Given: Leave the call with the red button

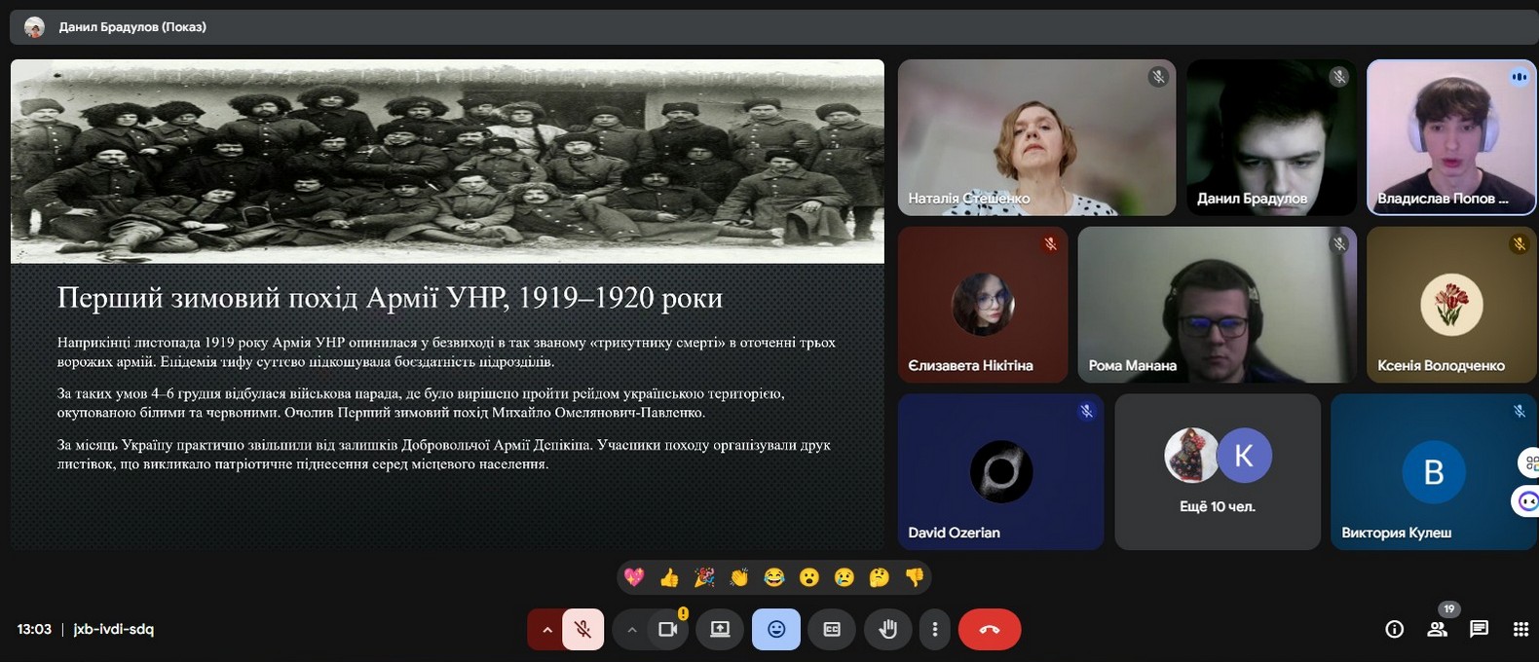Looking at the screenshot, I should (x=989, y=630).
